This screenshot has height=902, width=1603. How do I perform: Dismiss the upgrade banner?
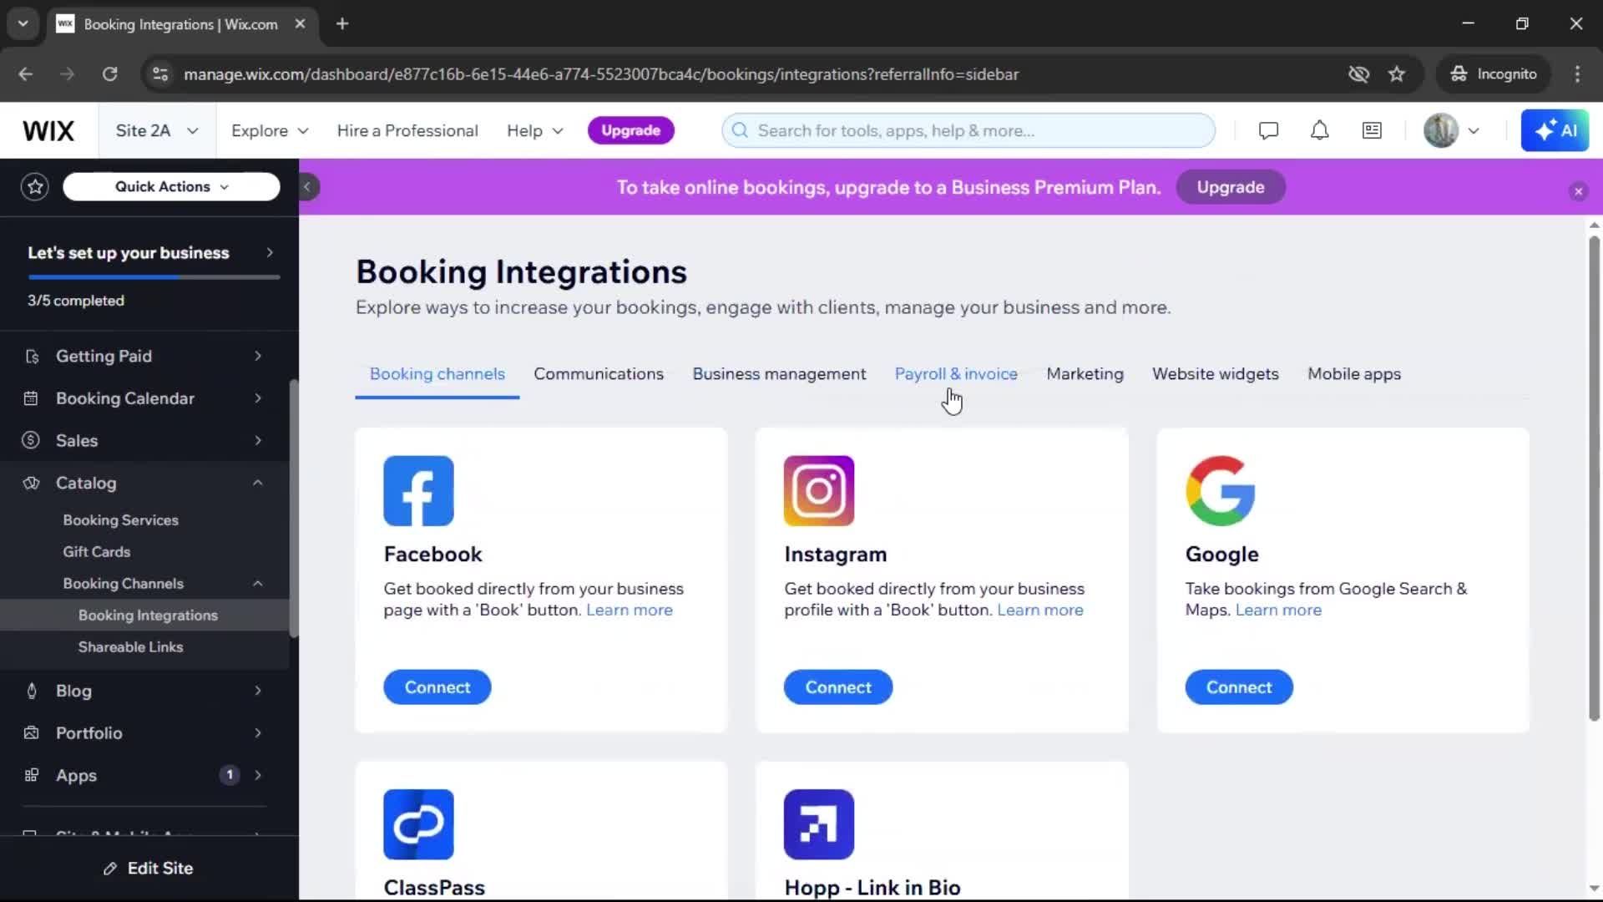point(1578,191)
